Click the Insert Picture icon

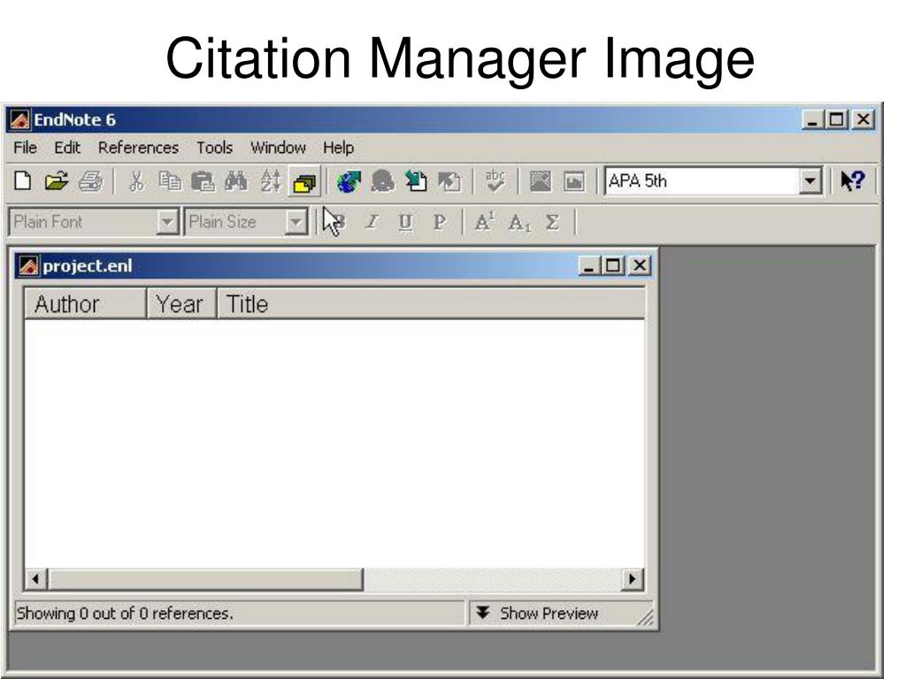[541, 181]
